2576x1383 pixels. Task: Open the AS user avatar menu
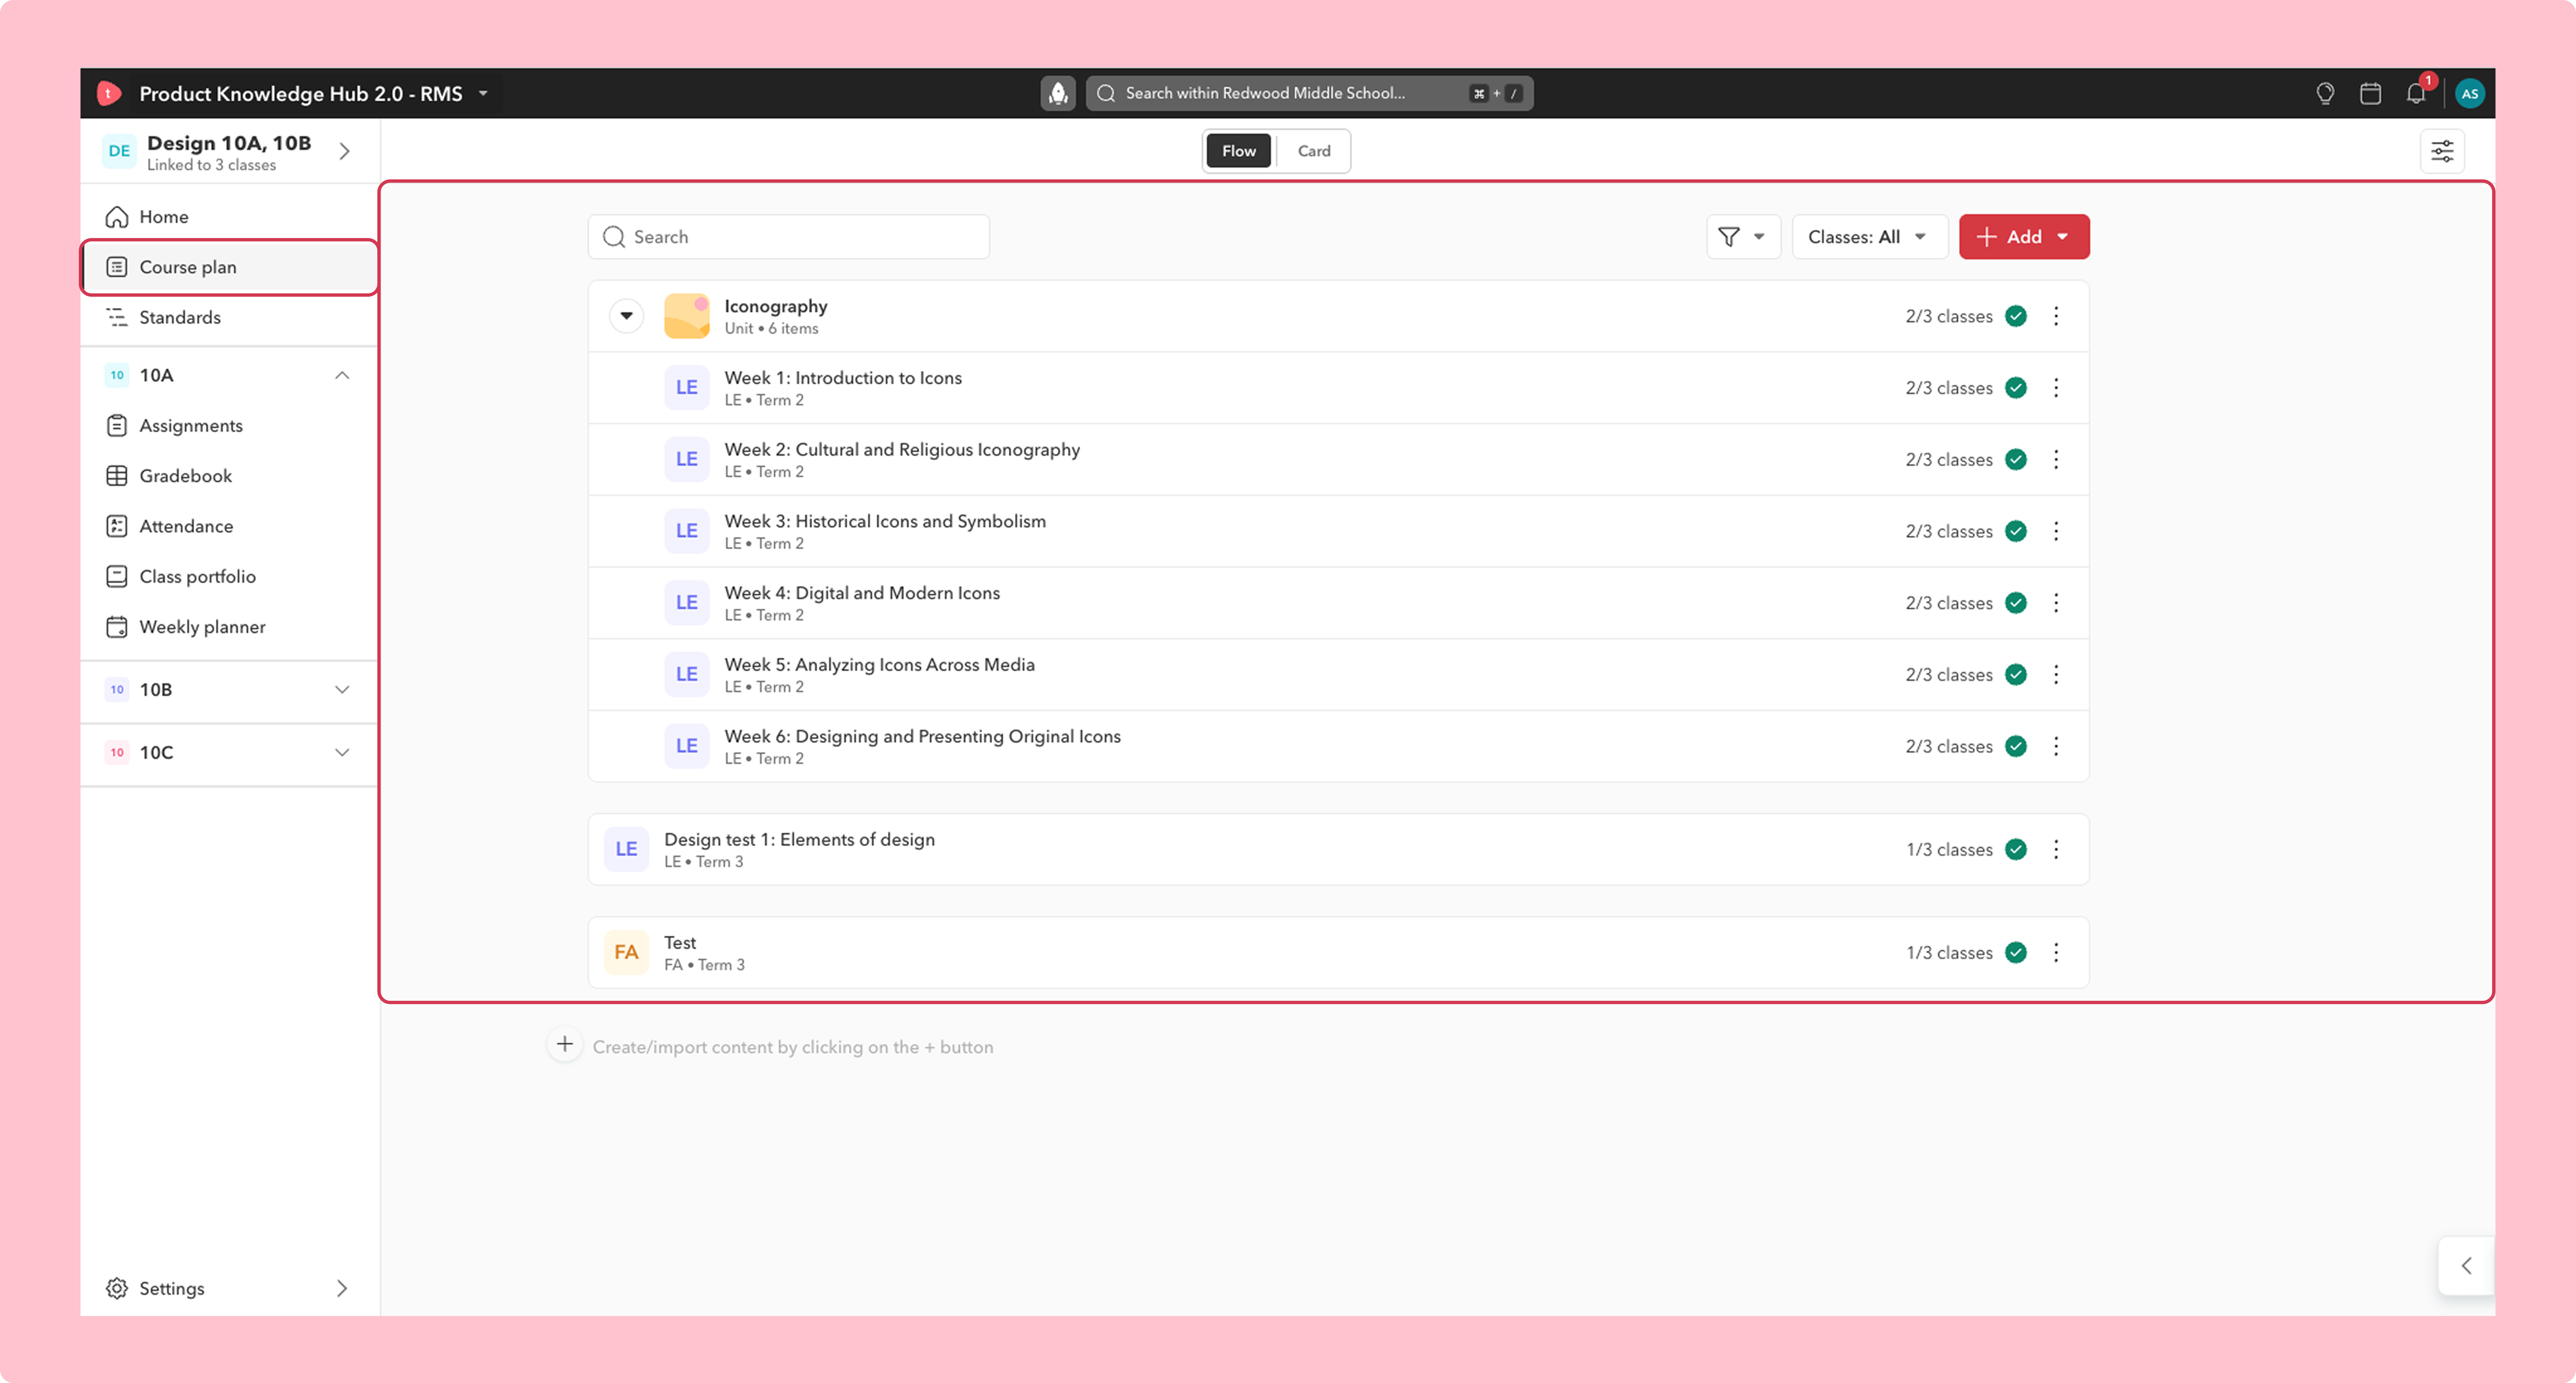[2469, 93]
